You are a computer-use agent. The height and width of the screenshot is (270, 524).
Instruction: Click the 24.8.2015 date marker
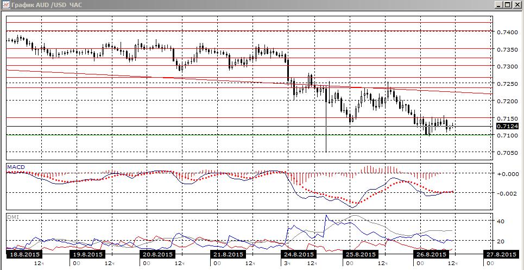pos(299,255)
